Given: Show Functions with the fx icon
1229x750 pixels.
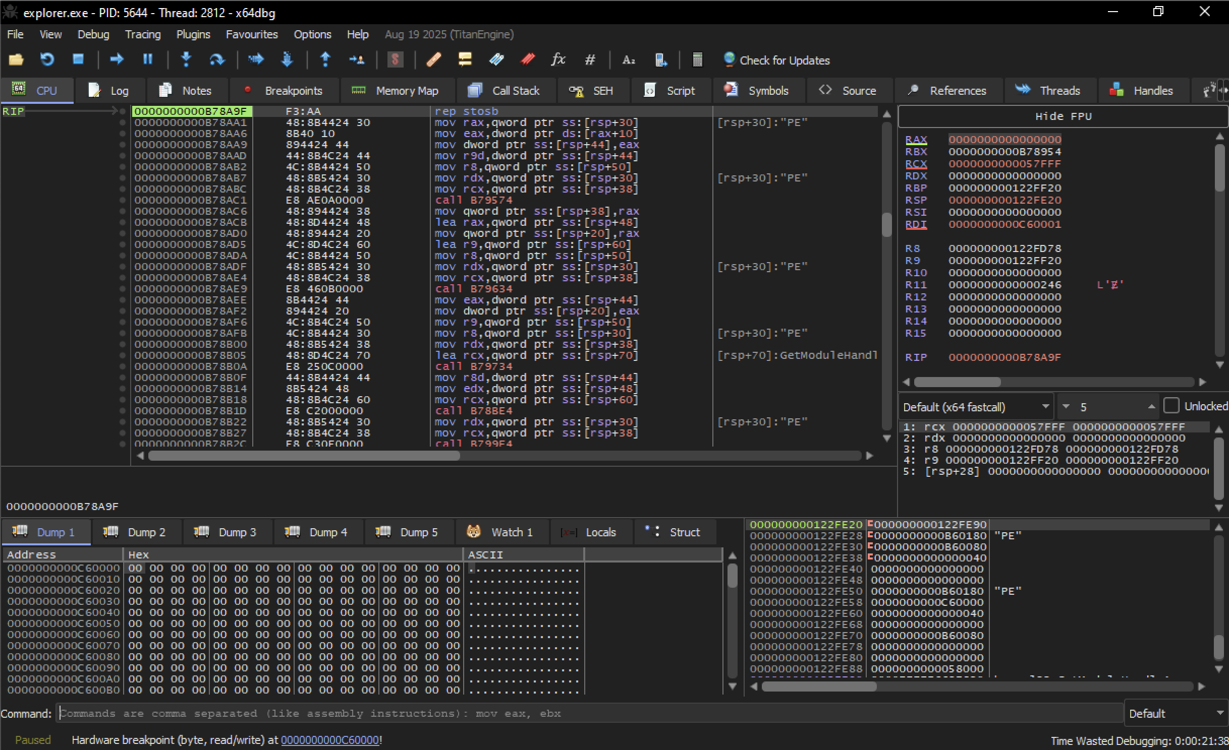Looking at the screenshot, I should (558, 59).
